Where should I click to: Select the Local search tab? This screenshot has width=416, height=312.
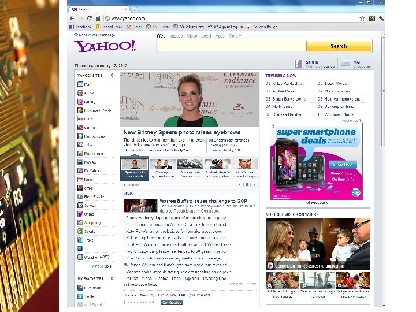(x=206, y=36)
